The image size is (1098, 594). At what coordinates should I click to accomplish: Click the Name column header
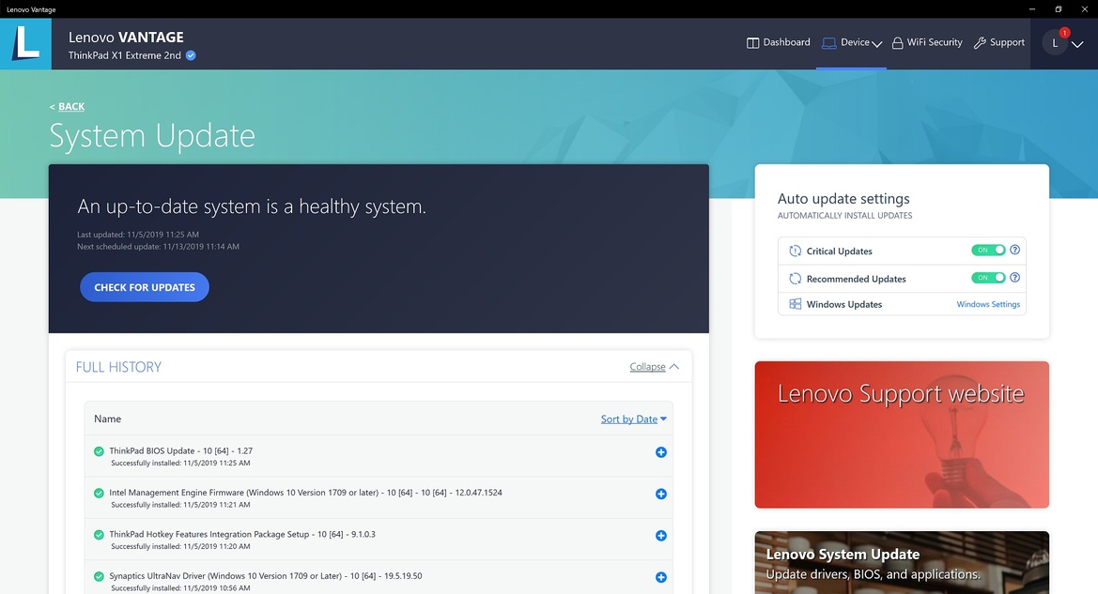(107, 419)
